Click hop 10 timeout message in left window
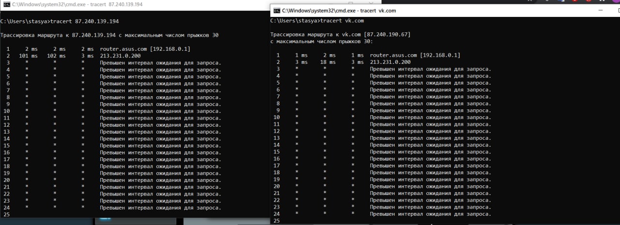Screen dimensions: 620x225 160,111
